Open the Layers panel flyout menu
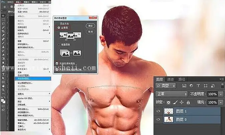The image size is (225, 135). (x=222, y=79)
